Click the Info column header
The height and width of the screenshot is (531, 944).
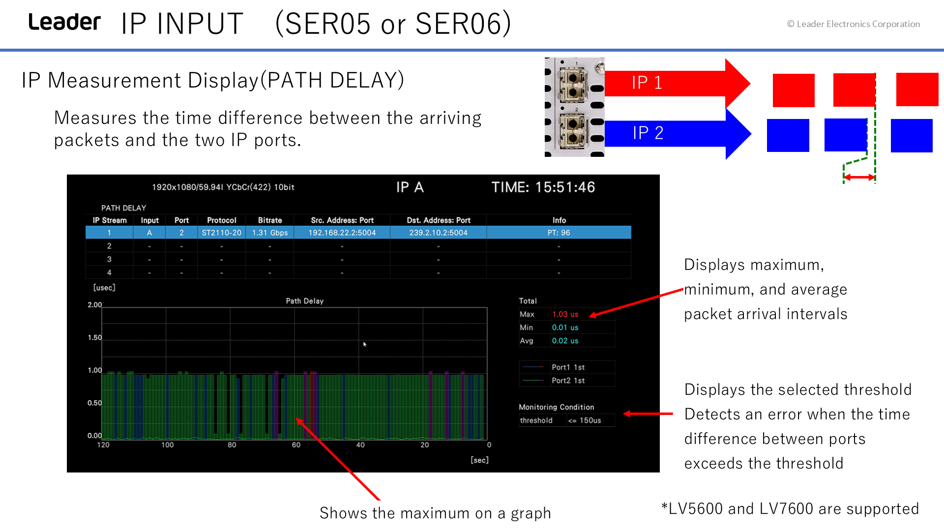click(x=559, y=220)
